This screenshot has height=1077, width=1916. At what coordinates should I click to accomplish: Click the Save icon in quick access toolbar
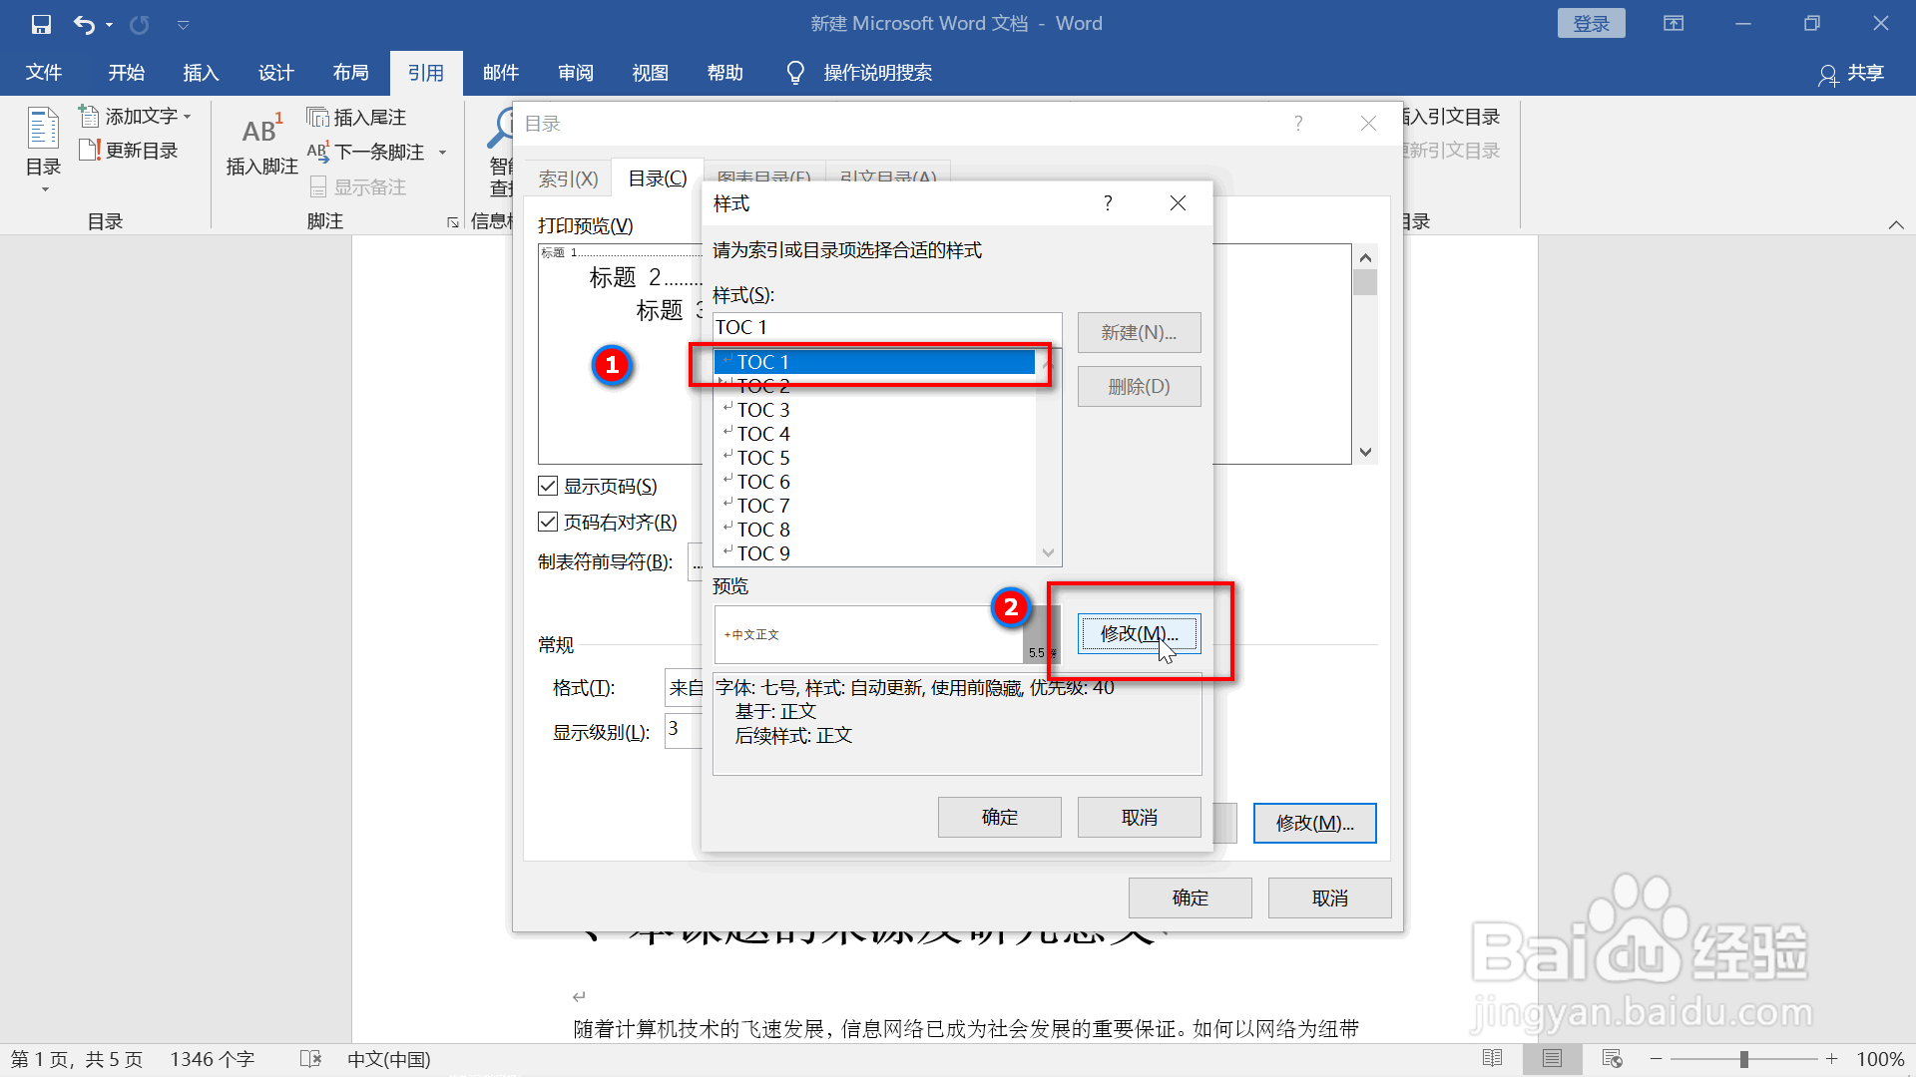tap(41, 24)
